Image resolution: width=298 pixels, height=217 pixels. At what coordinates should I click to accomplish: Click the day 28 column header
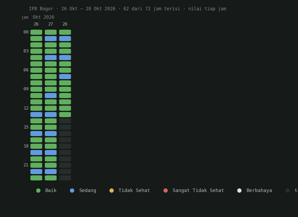[x=65, y=24]
